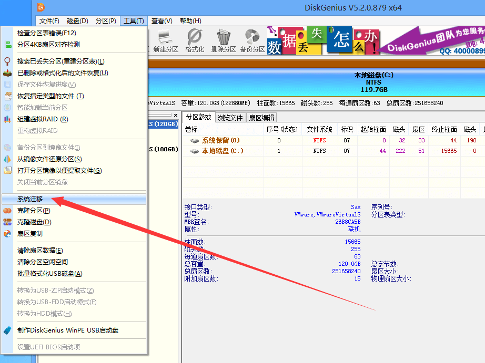The width and height of the screenshot is (485, 363).
Task: Click the Format (格式化) toolbar icon
Action: [x=195, y=37]
